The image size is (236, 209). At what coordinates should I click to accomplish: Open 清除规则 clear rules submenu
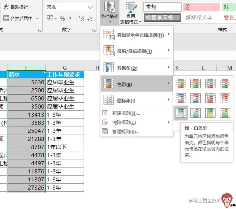(137, 122)
